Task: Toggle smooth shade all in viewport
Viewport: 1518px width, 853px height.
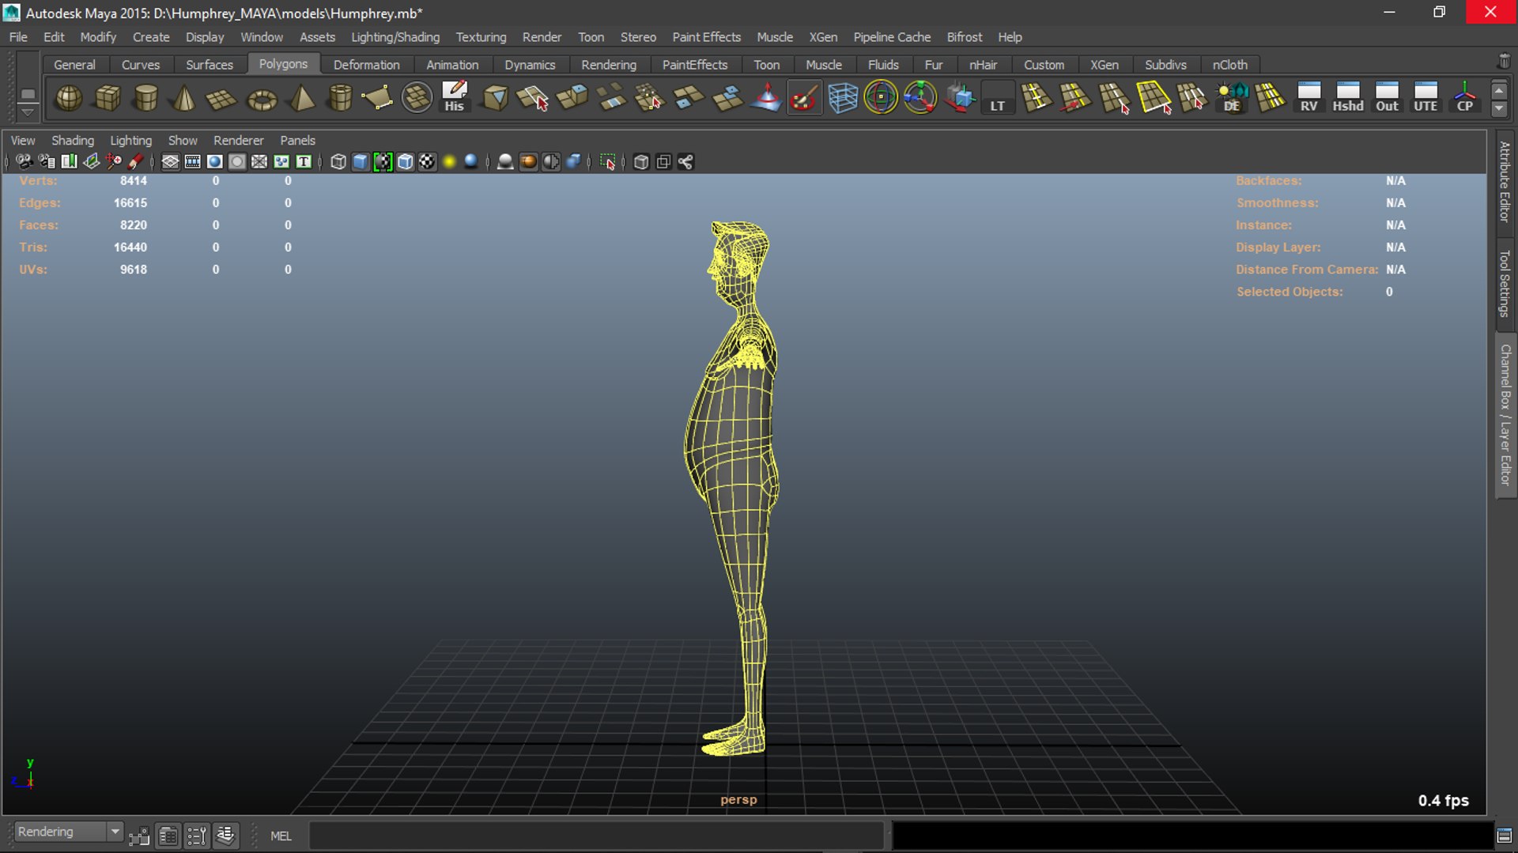Action: coord(361,162)
